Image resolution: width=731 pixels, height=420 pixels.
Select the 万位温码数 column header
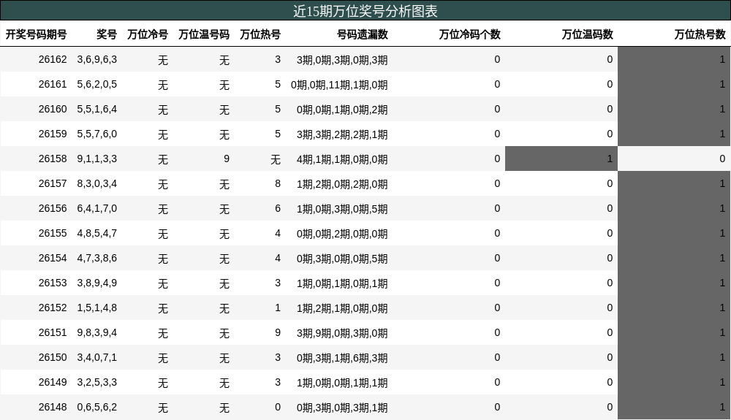point(588,34)
